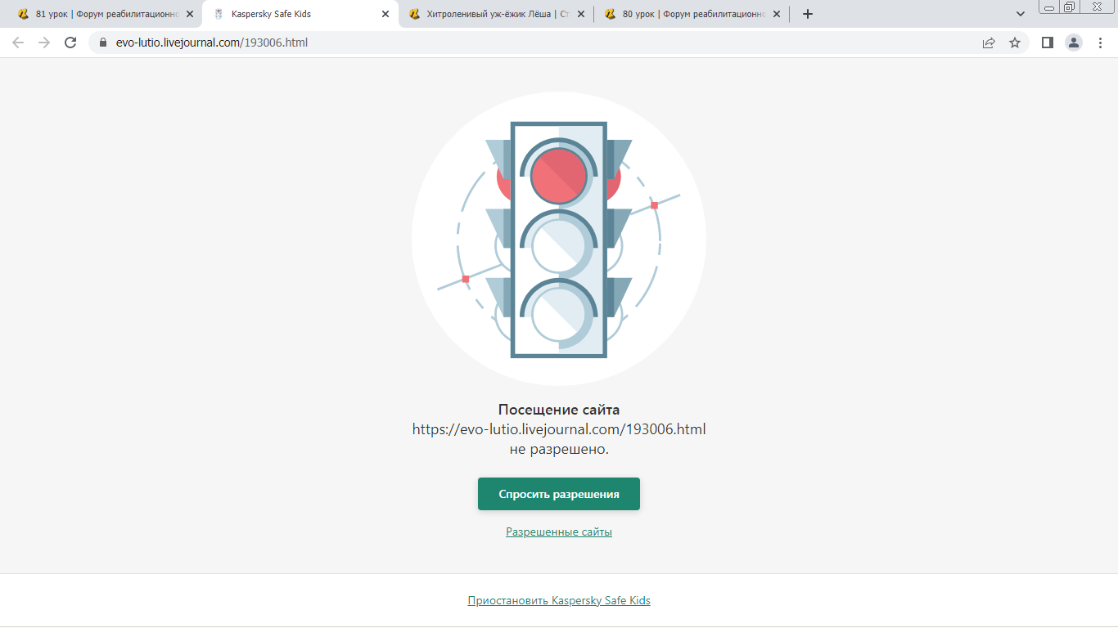Share this page via share icon
Viewport: 1118px width, 628px height.
[989, 43]
